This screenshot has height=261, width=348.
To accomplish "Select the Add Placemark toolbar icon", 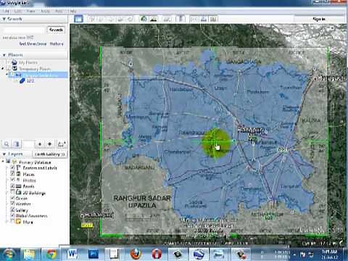I will tap(91, 19).
